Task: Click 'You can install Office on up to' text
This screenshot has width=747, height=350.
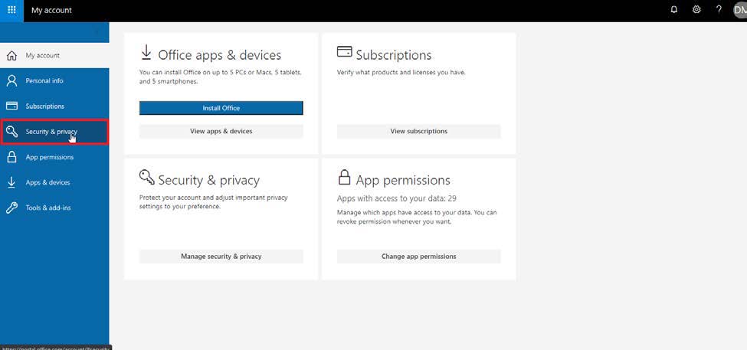Action: click(220, 77)
